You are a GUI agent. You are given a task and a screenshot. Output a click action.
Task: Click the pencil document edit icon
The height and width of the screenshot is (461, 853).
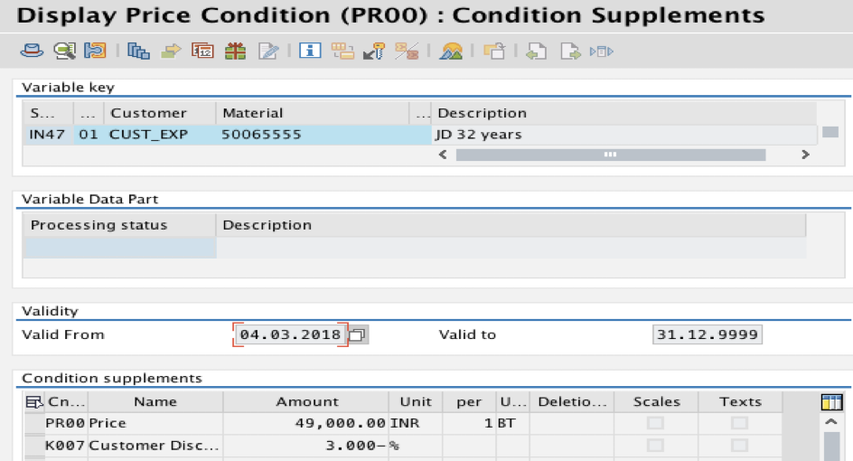(268, 52)
